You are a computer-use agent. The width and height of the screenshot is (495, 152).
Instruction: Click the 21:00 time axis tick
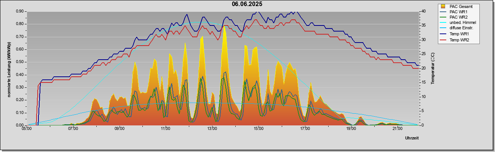(x=398, y=129)
